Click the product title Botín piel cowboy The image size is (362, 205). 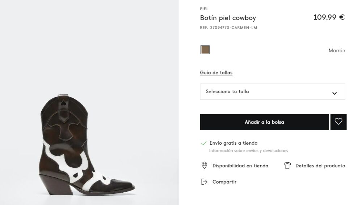coord(228,18)
